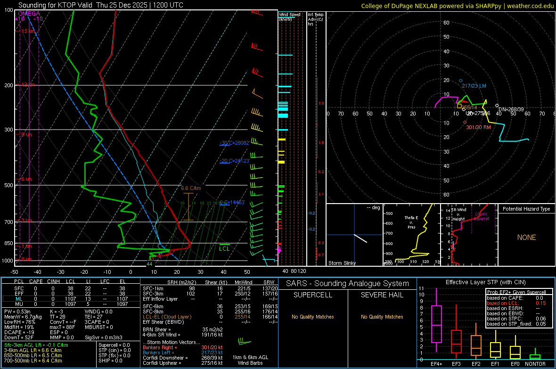Click 'DCAPE = -19' value
The width and height of the screenshot is (556, 369).
click(19, 332)
